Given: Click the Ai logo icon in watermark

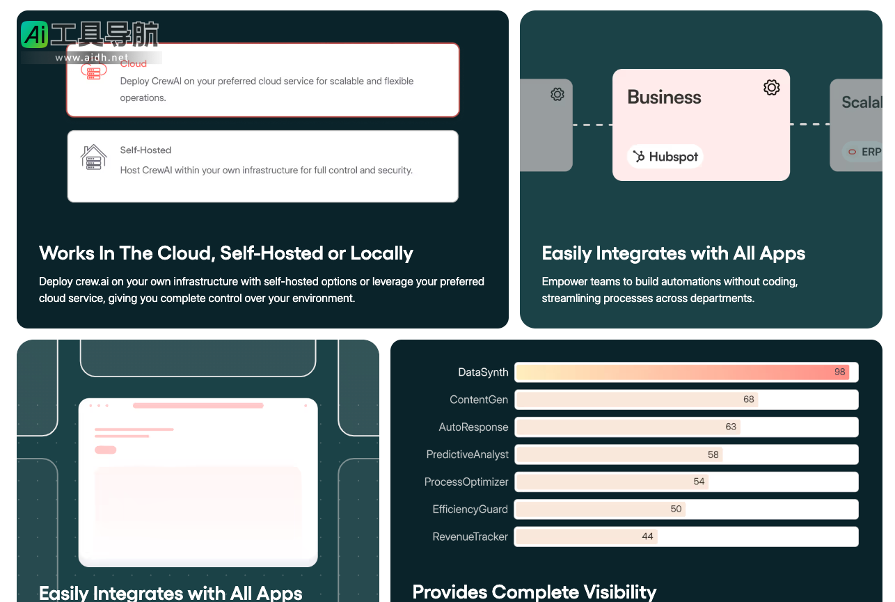Looking at the screenshot, I should pos(35,34).
